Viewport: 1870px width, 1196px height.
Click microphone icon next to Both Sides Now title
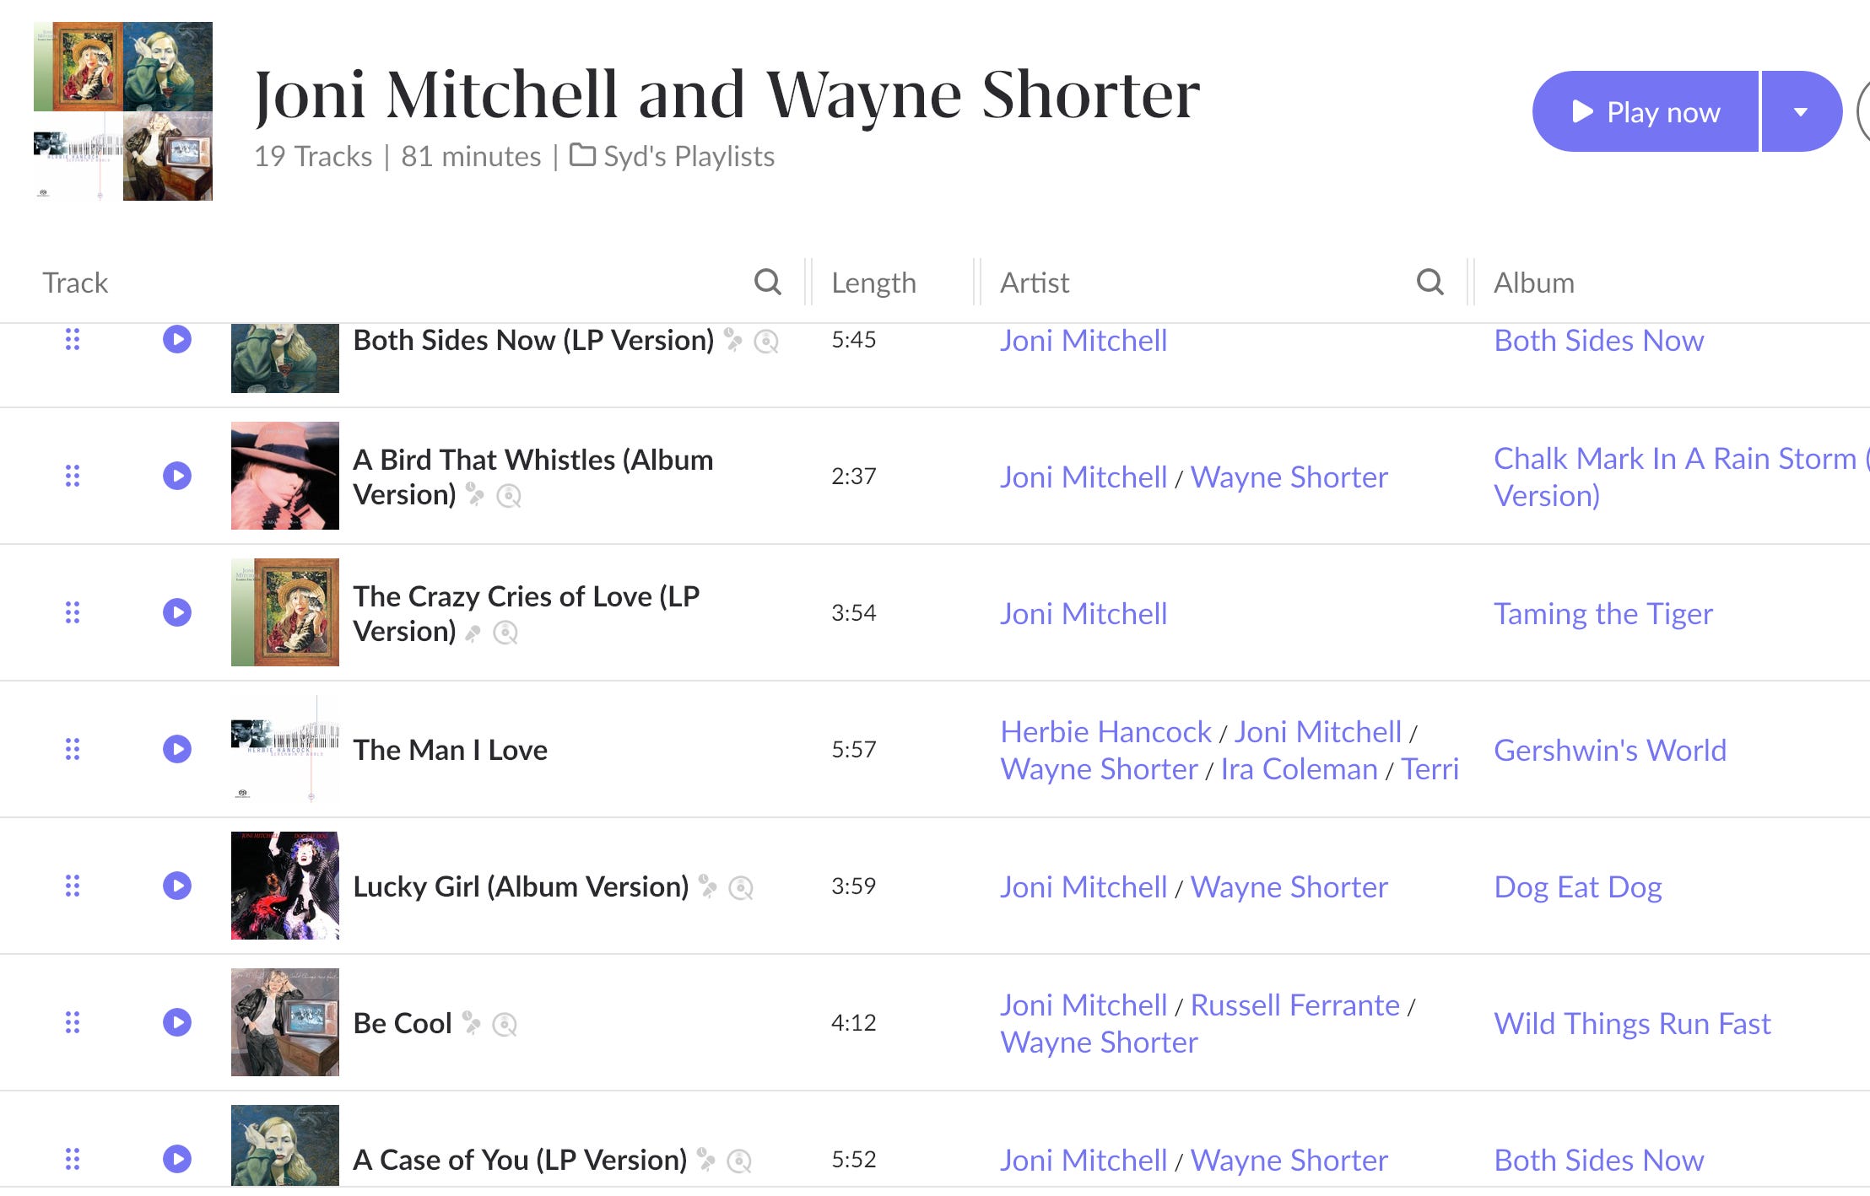(733, 341)
